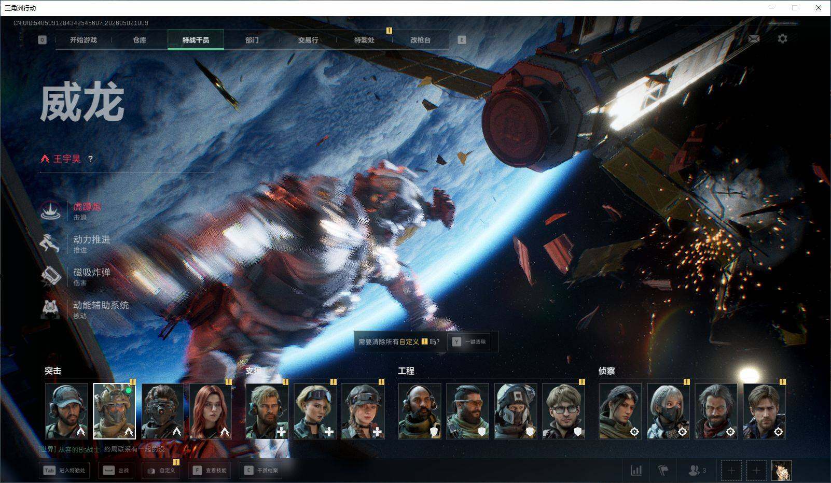The image size is (831, 483).
Task: Open the settings gear icon
Action: [x=782, y=39]
